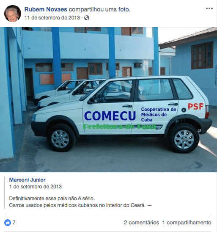217x232 pixels.
Task: Open the Rubem Novaes profile name link
Action: [x=46, y=9]
